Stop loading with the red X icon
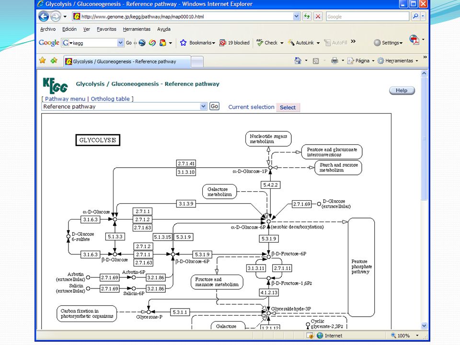Screen dimensions: 460x345 click(318, 16)
